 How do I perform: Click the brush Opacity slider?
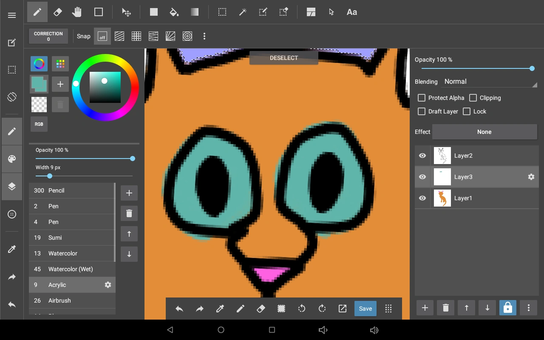(x=84, y=159)
